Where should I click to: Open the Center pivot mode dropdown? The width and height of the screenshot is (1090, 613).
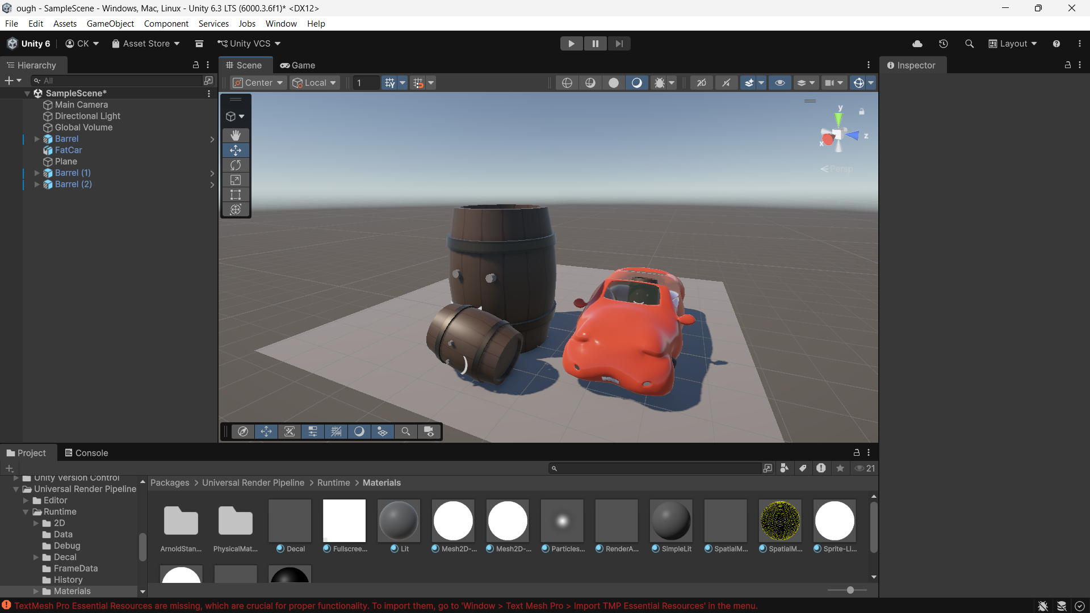pyautogui.click(x=258, y=83)
